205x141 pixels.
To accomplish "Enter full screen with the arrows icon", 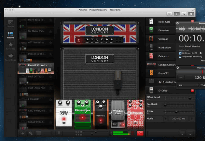I will 193,10.
